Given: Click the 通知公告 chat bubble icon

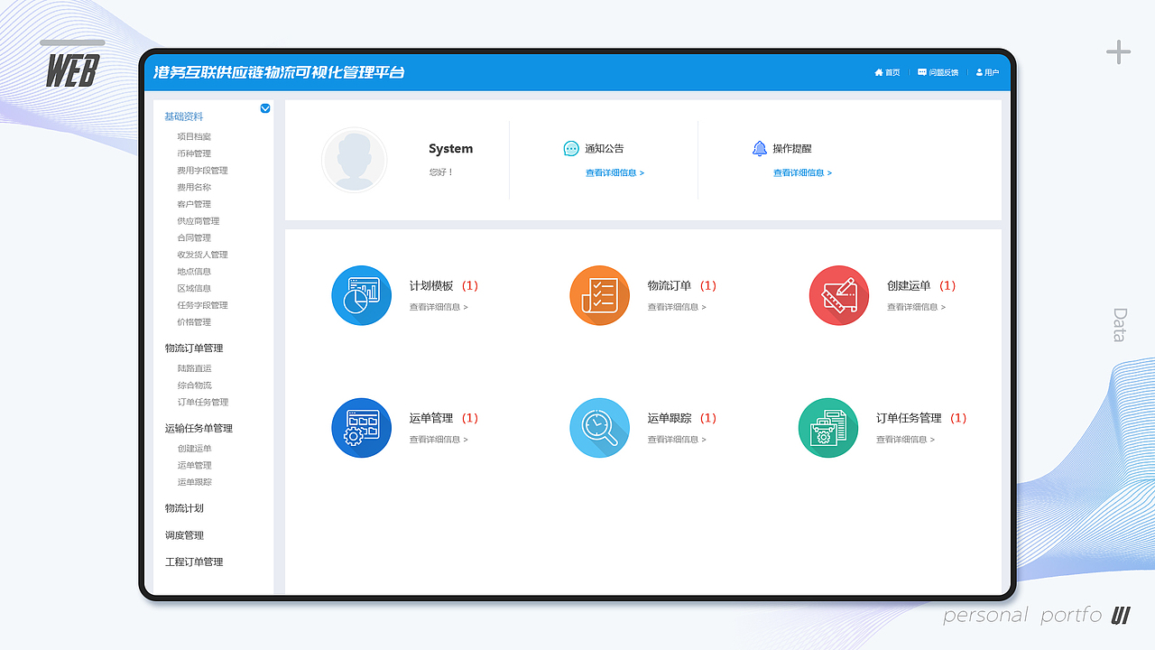Looking at the screenshot, I should click(x=571, y=149).
